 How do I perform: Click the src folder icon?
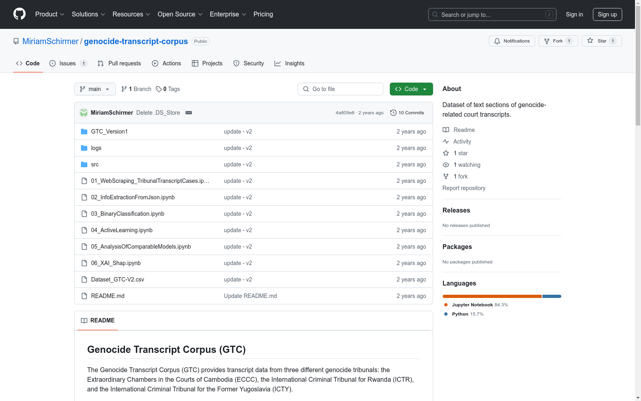coord(84,164)
